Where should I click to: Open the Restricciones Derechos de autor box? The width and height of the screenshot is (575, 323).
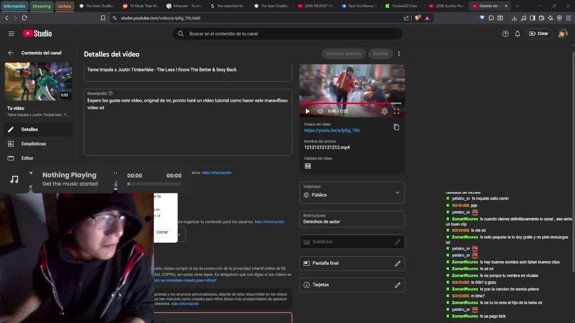click(352, 219)
